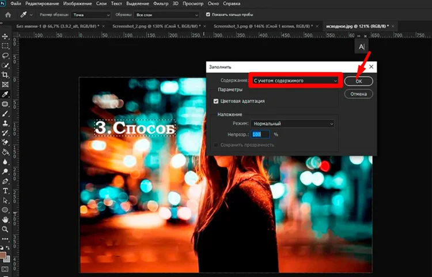
Task: Select the Move tool
Action: pos(5,36)
